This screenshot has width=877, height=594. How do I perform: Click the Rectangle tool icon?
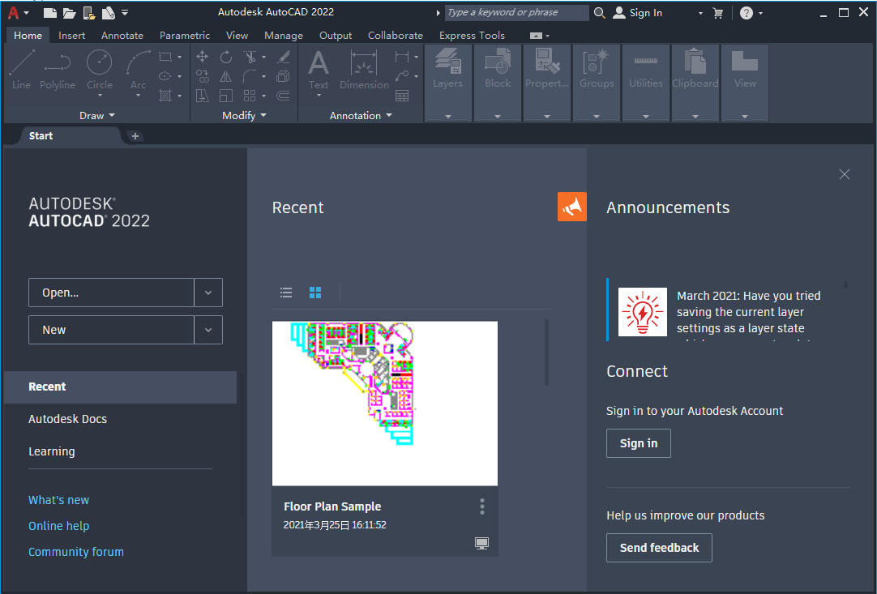(165, 57)
